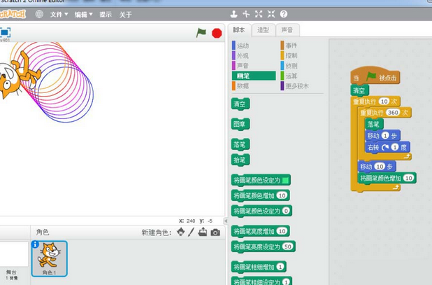432x285 pixels.
Task: Open the 编辑 dropdown menu
Action: click(82, 14)
